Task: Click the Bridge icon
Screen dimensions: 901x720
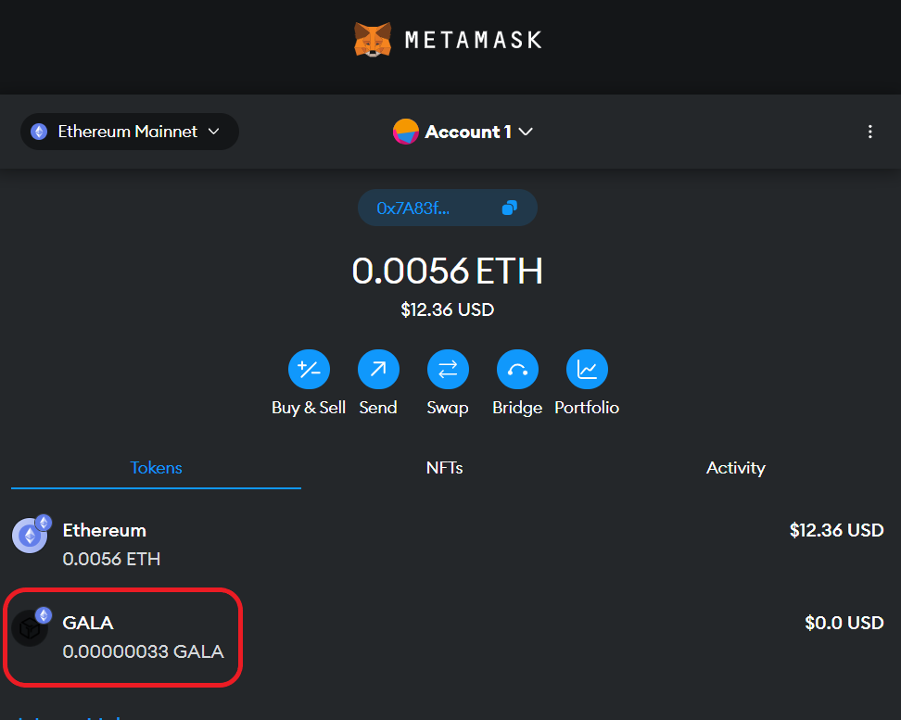Action: 518,369
